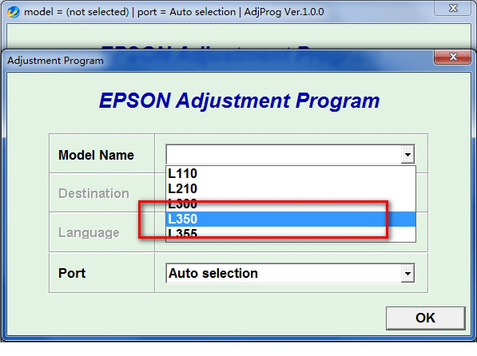Select the highlighted L350 model
Image resolution: width=477 pixels, height=356 pixels.
291,219
